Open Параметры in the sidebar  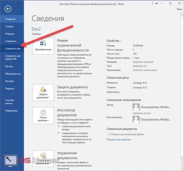pos(12,111)
